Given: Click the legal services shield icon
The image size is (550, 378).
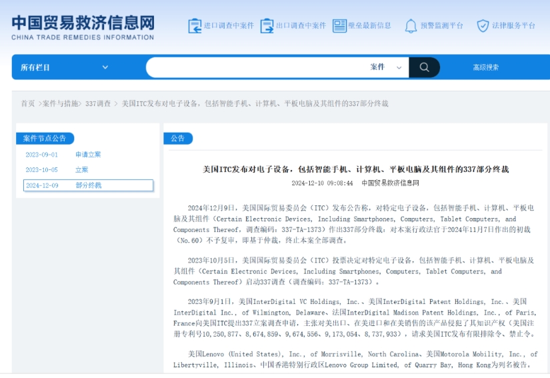Looking at the screenshot, I should [x=483, y=26].
